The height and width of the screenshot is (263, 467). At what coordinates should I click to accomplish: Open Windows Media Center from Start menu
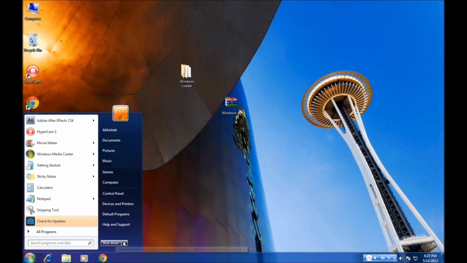[x=61, y=154]
